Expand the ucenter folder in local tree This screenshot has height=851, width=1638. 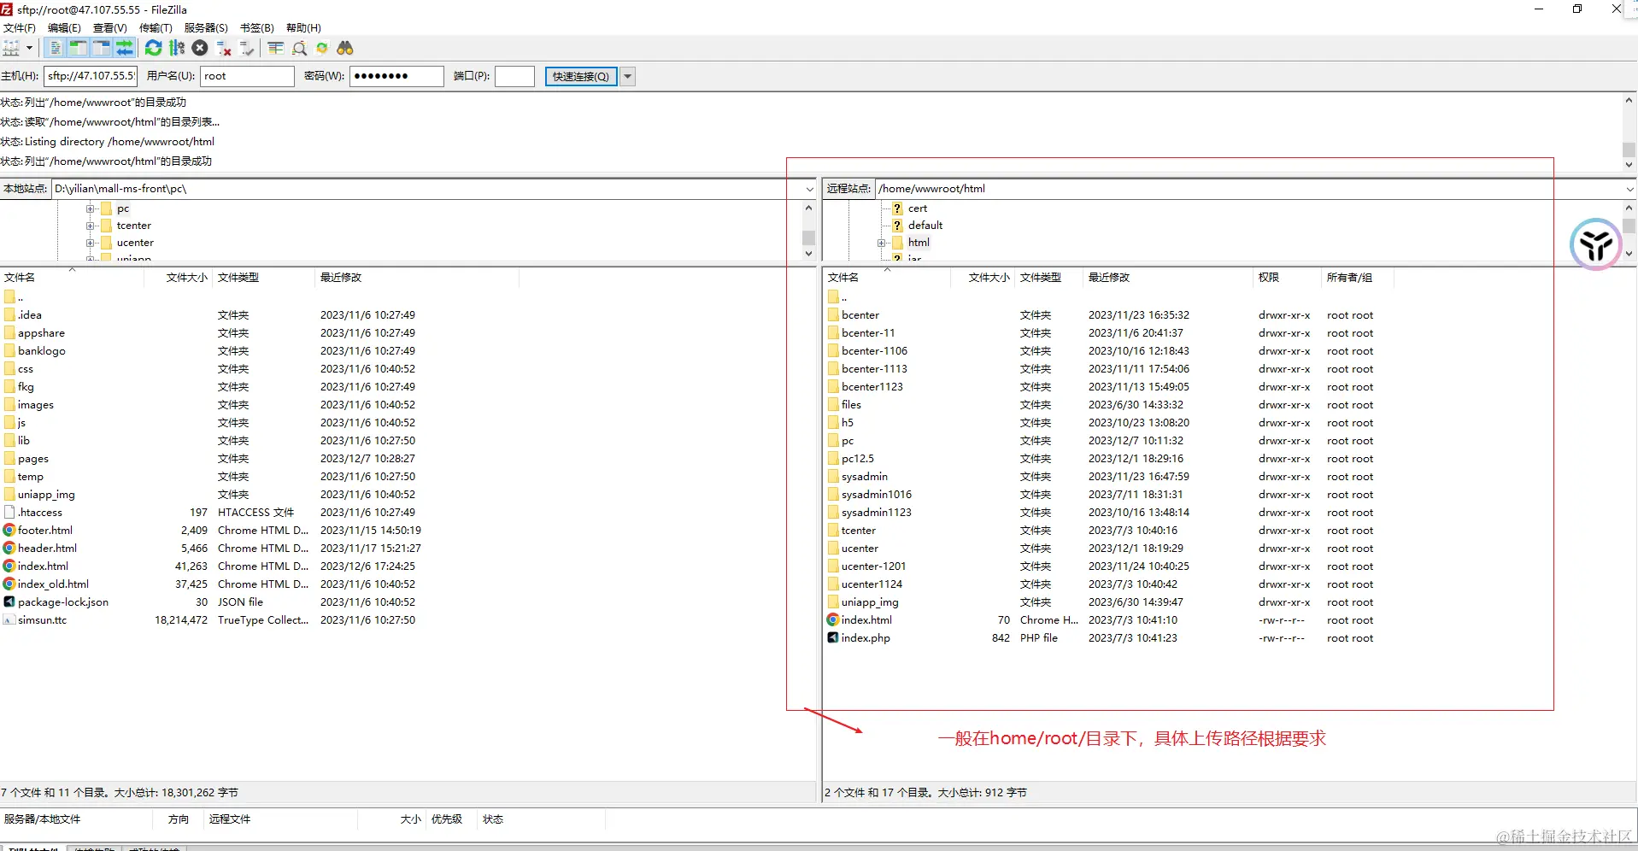(90, 243)
